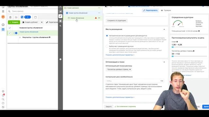Click the Охват 1,5K – 4,5K progress bar

[x=189, y=47]
